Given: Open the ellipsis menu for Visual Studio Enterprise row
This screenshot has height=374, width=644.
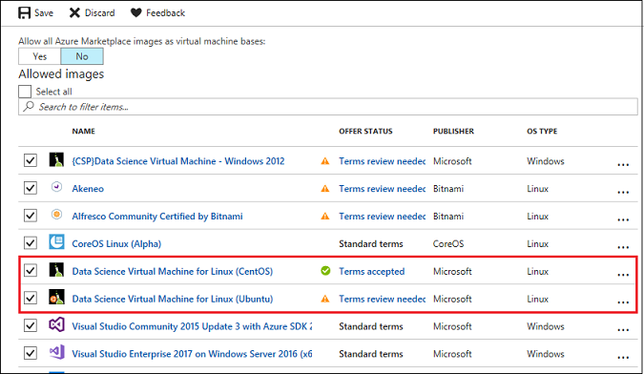Looking at the screenshot, I should click(623, 357).
